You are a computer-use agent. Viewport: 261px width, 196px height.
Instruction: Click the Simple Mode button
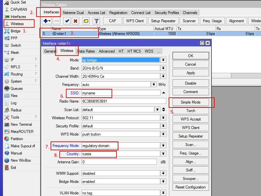191,102
